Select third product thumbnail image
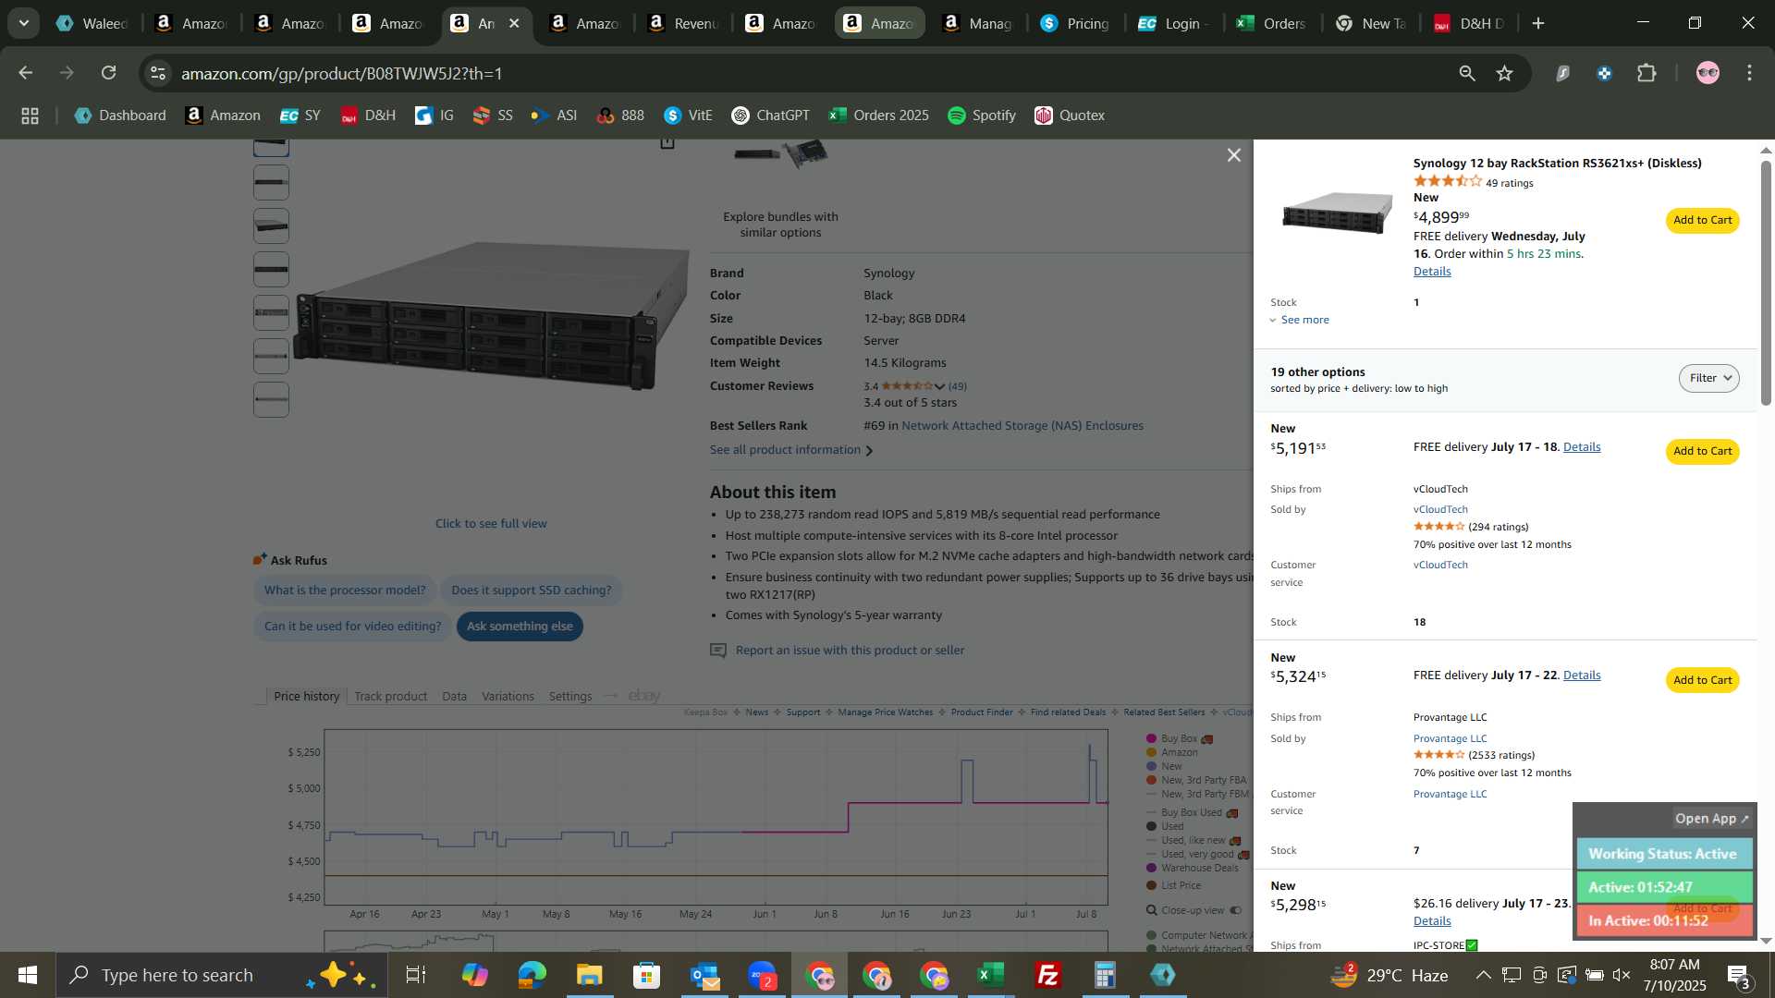 (x=271, y=226)
